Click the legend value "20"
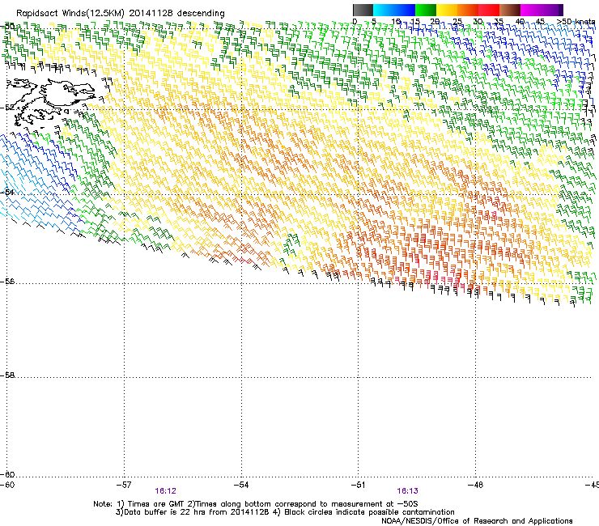This screenshot has height=526, width=599. (x=435, y=22)
